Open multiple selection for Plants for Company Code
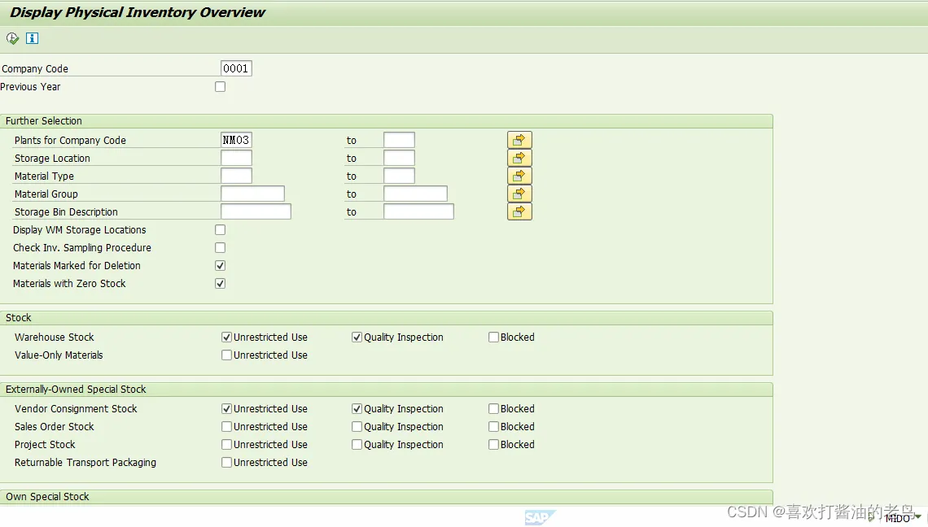928x527 pixels. (x=519, y=140)
